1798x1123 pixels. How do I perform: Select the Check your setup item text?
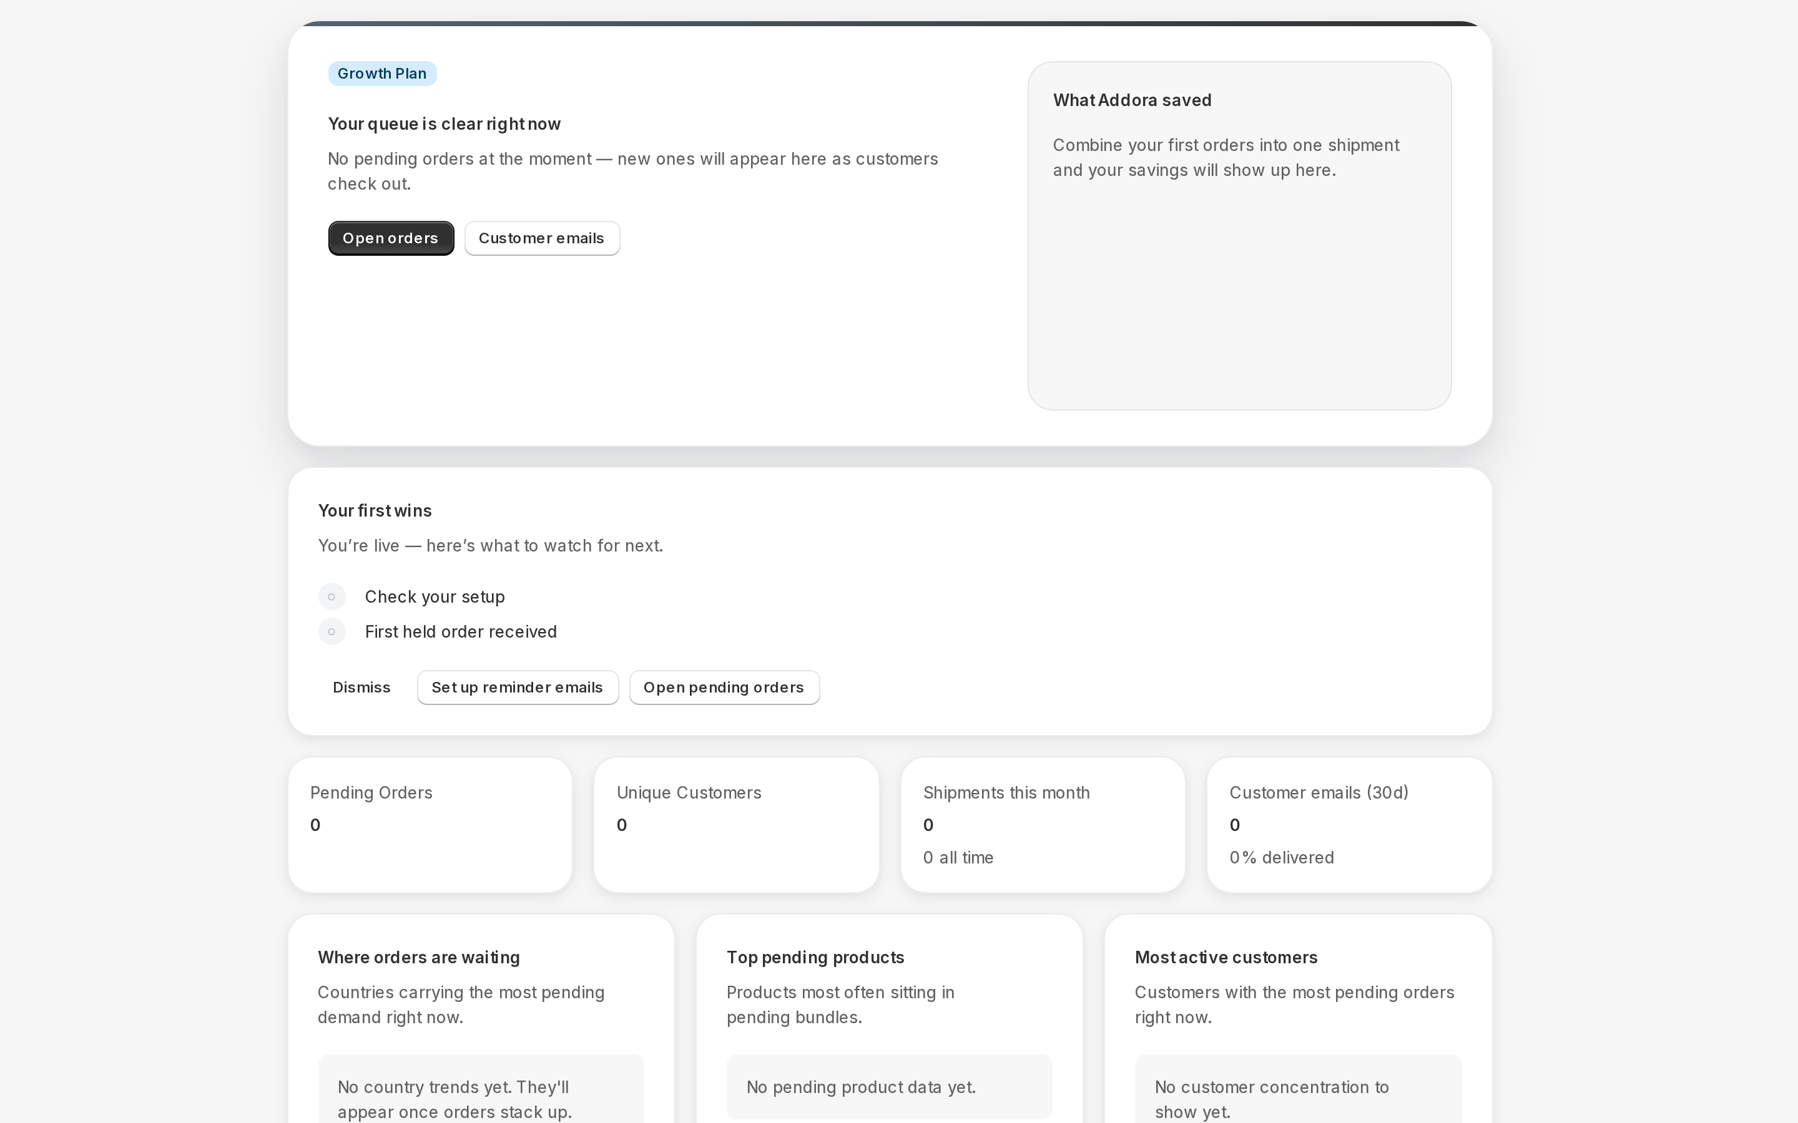435,597
